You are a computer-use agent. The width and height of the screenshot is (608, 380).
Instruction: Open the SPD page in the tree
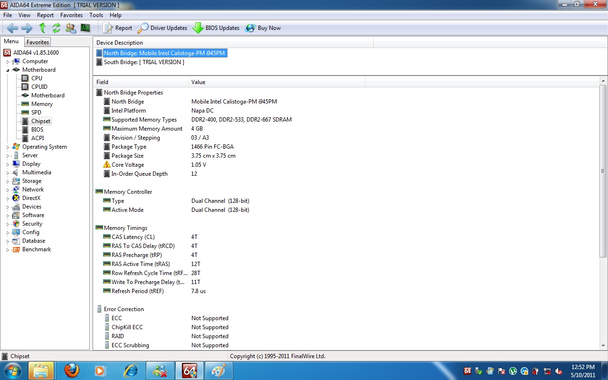coord(36,113)
